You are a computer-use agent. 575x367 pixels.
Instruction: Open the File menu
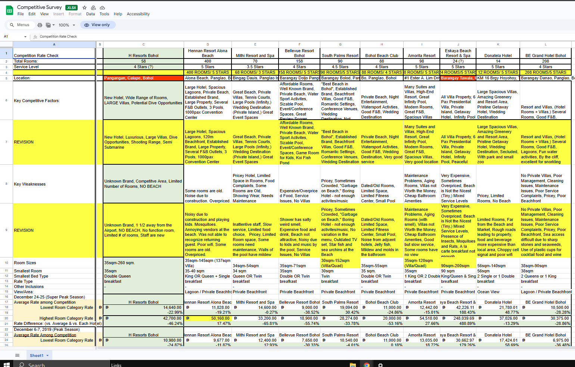[21, 14]
